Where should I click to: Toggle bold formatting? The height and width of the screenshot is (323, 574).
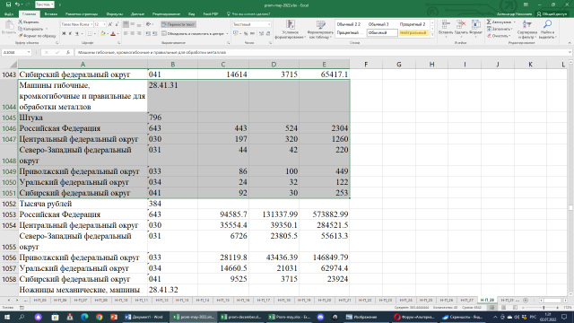64,34
